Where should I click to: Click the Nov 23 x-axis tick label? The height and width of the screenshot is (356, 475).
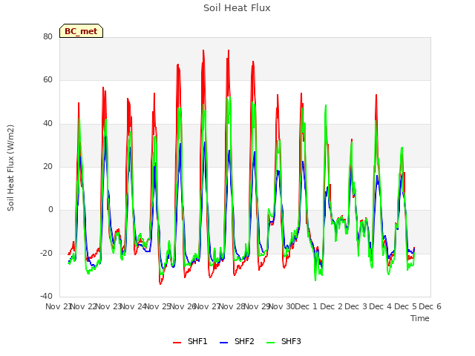[x=108, y=306]
